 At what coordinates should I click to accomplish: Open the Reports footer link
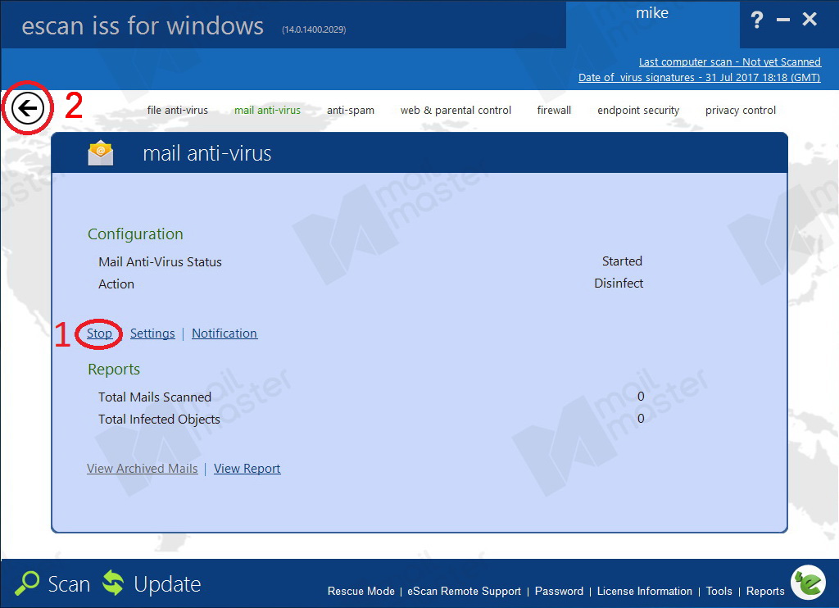pos(766,592)
